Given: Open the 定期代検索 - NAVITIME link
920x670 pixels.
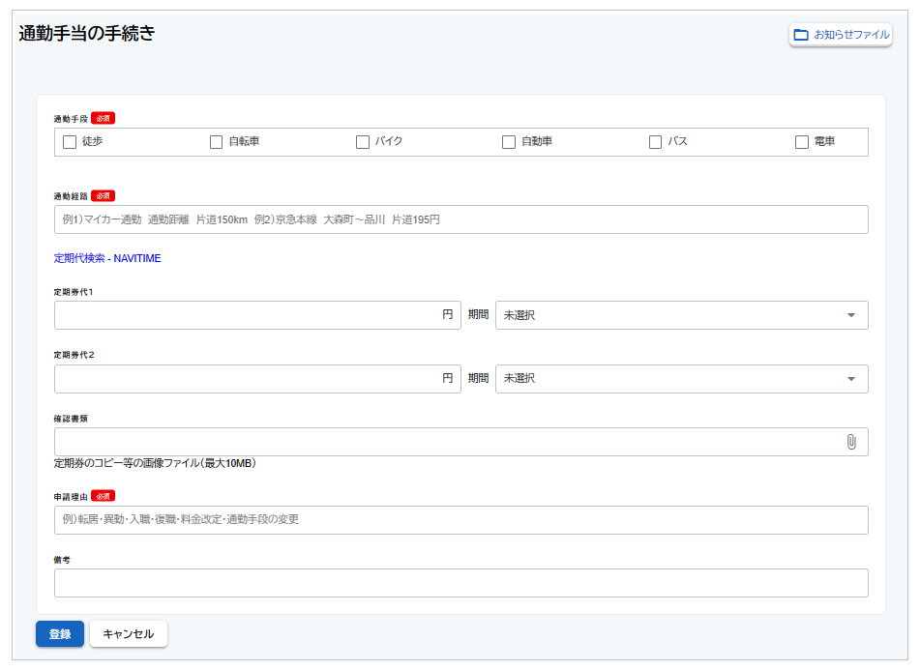Looking at the screenshot, I should pyautogui.click(x=107, y=259).
